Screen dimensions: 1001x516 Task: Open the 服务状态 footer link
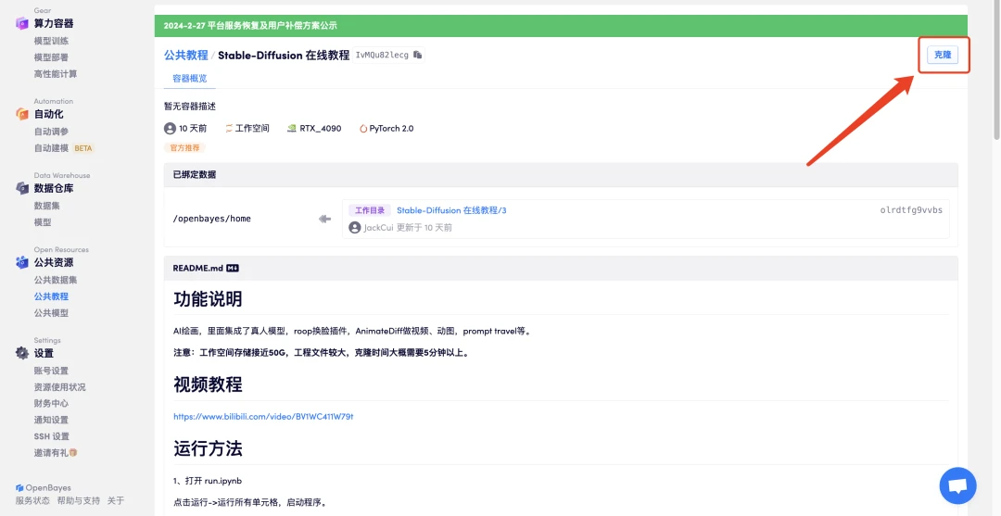32,500
